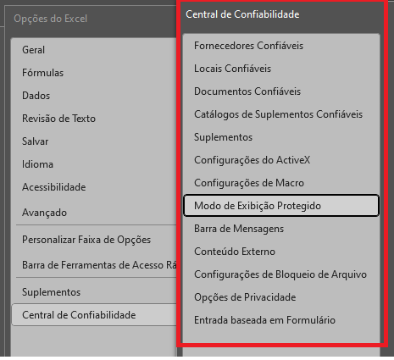The height and width of the screenshot is (360, 394).
Task: Open Barra de Ferramentas de Acesso Rápido
Action: click(99, 265)
